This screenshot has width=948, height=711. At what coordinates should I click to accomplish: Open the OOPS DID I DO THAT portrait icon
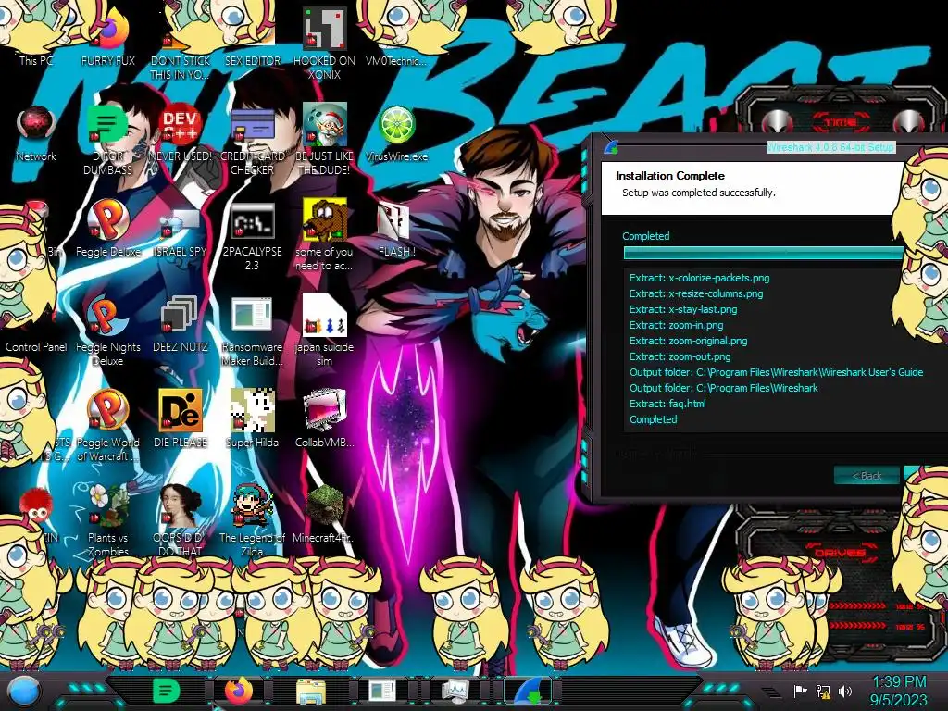pyautogui.click(x=181, y=521)
